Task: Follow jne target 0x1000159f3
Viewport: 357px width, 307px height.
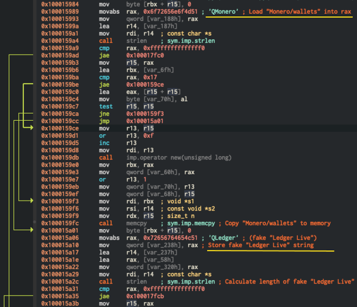Action: [145, 114]
